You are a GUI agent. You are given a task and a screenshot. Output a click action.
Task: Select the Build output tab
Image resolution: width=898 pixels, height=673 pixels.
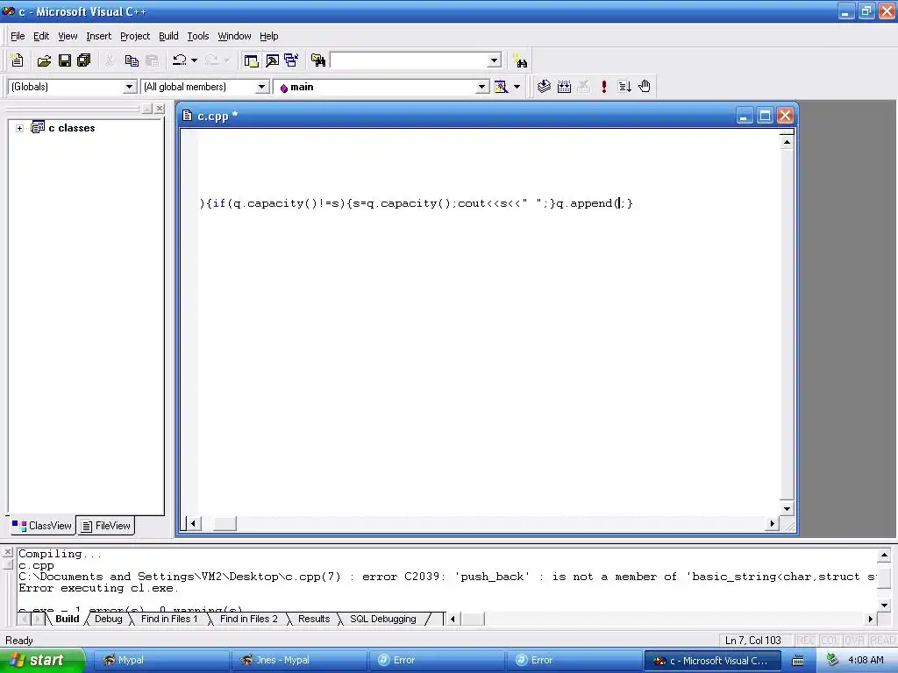67,619
